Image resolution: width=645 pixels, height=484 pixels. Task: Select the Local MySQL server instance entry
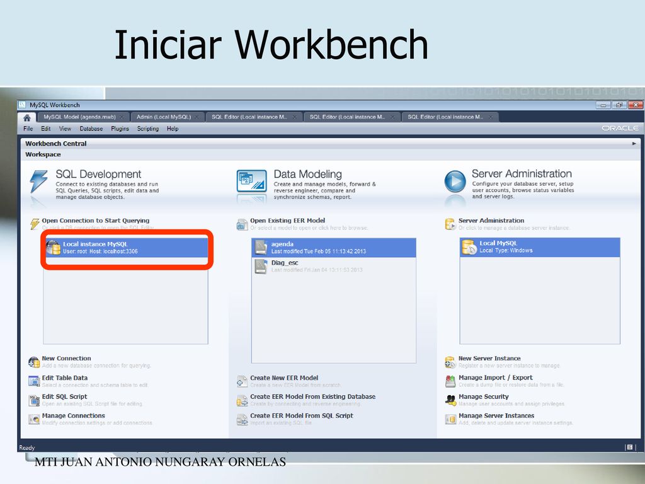tap(540, 247)
